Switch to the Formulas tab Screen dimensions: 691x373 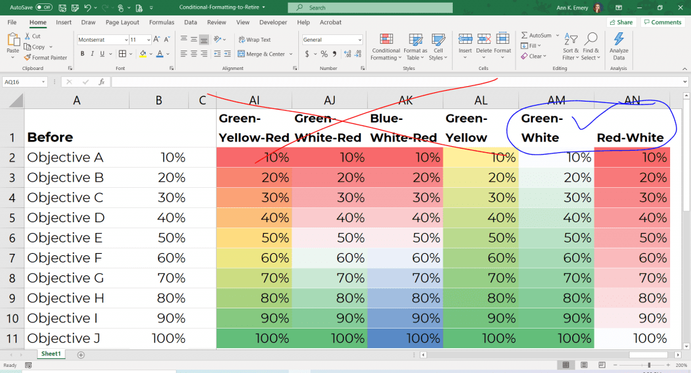161,22
